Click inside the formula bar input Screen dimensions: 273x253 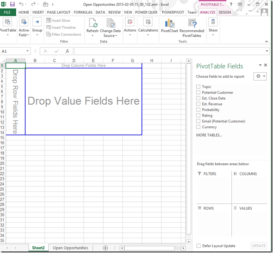[169, 51]
